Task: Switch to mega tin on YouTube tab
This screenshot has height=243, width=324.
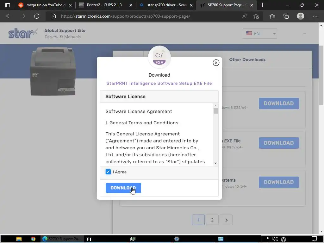Action: pos(44,5)
